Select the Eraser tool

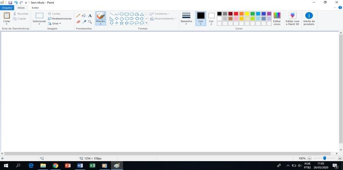pos(78,22)
